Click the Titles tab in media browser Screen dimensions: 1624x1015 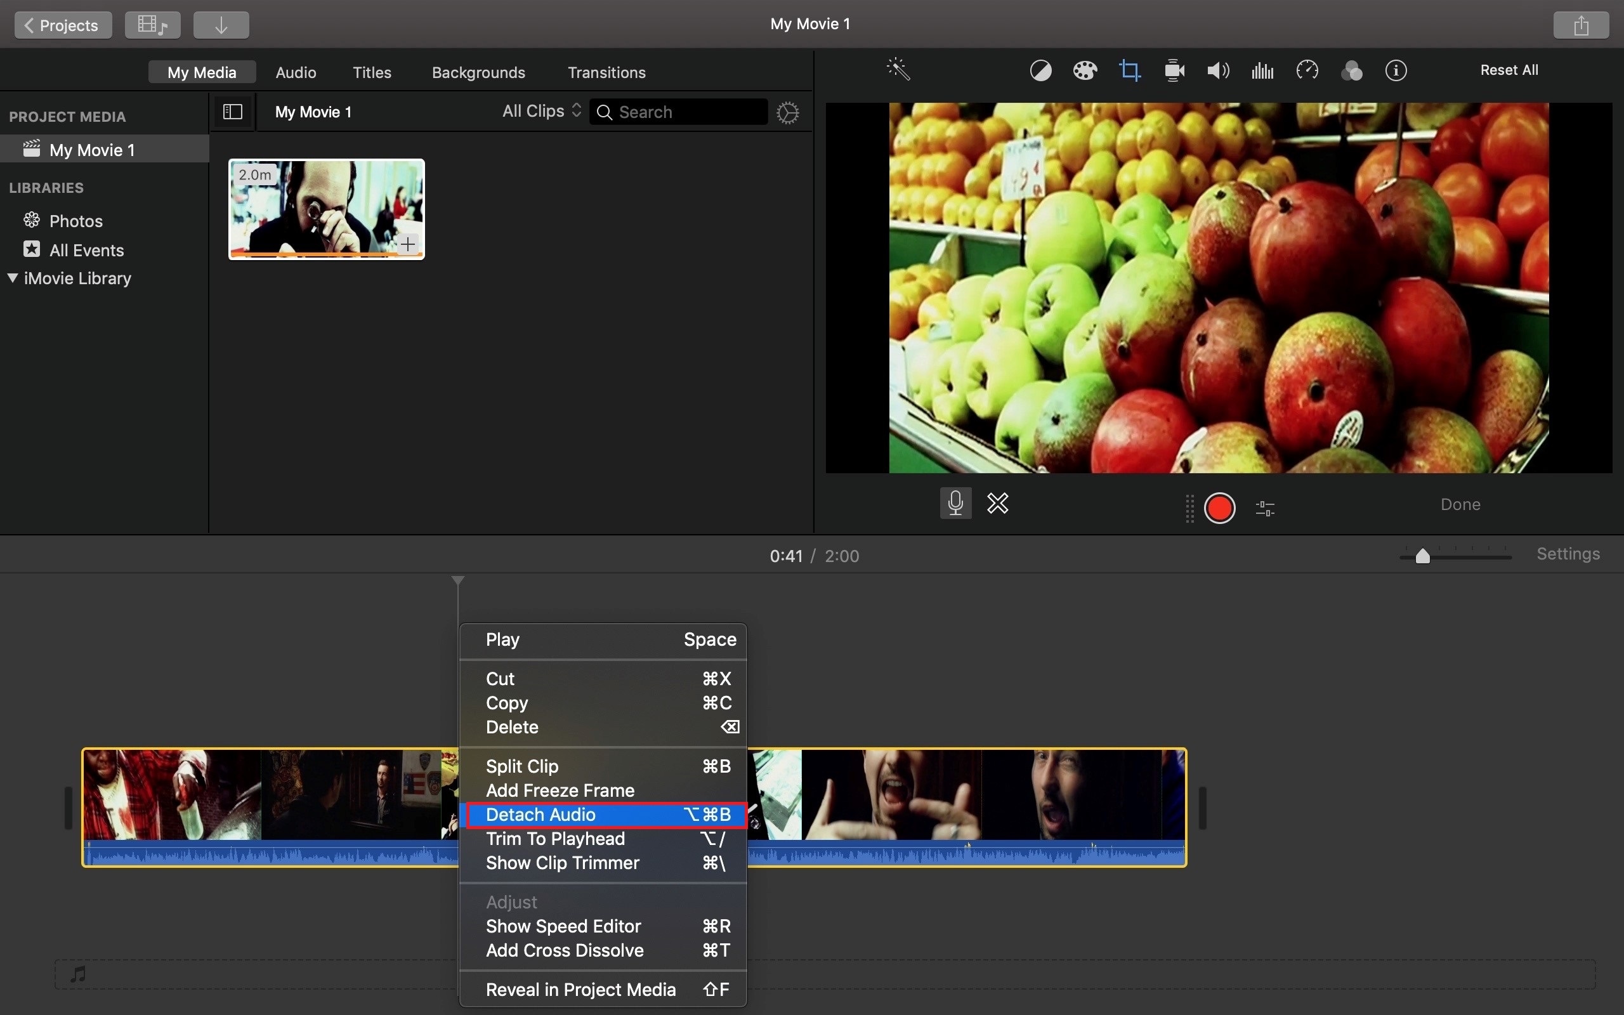(x=370, y=71)
